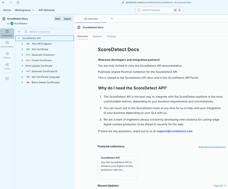Open the ScoreDetect API featured collection card
The width and height of the screenshot is (228, 189).
117,166
